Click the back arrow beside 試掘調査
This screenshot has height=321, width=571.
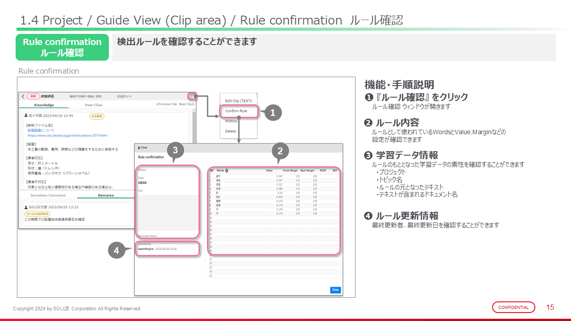click(23, 96)
